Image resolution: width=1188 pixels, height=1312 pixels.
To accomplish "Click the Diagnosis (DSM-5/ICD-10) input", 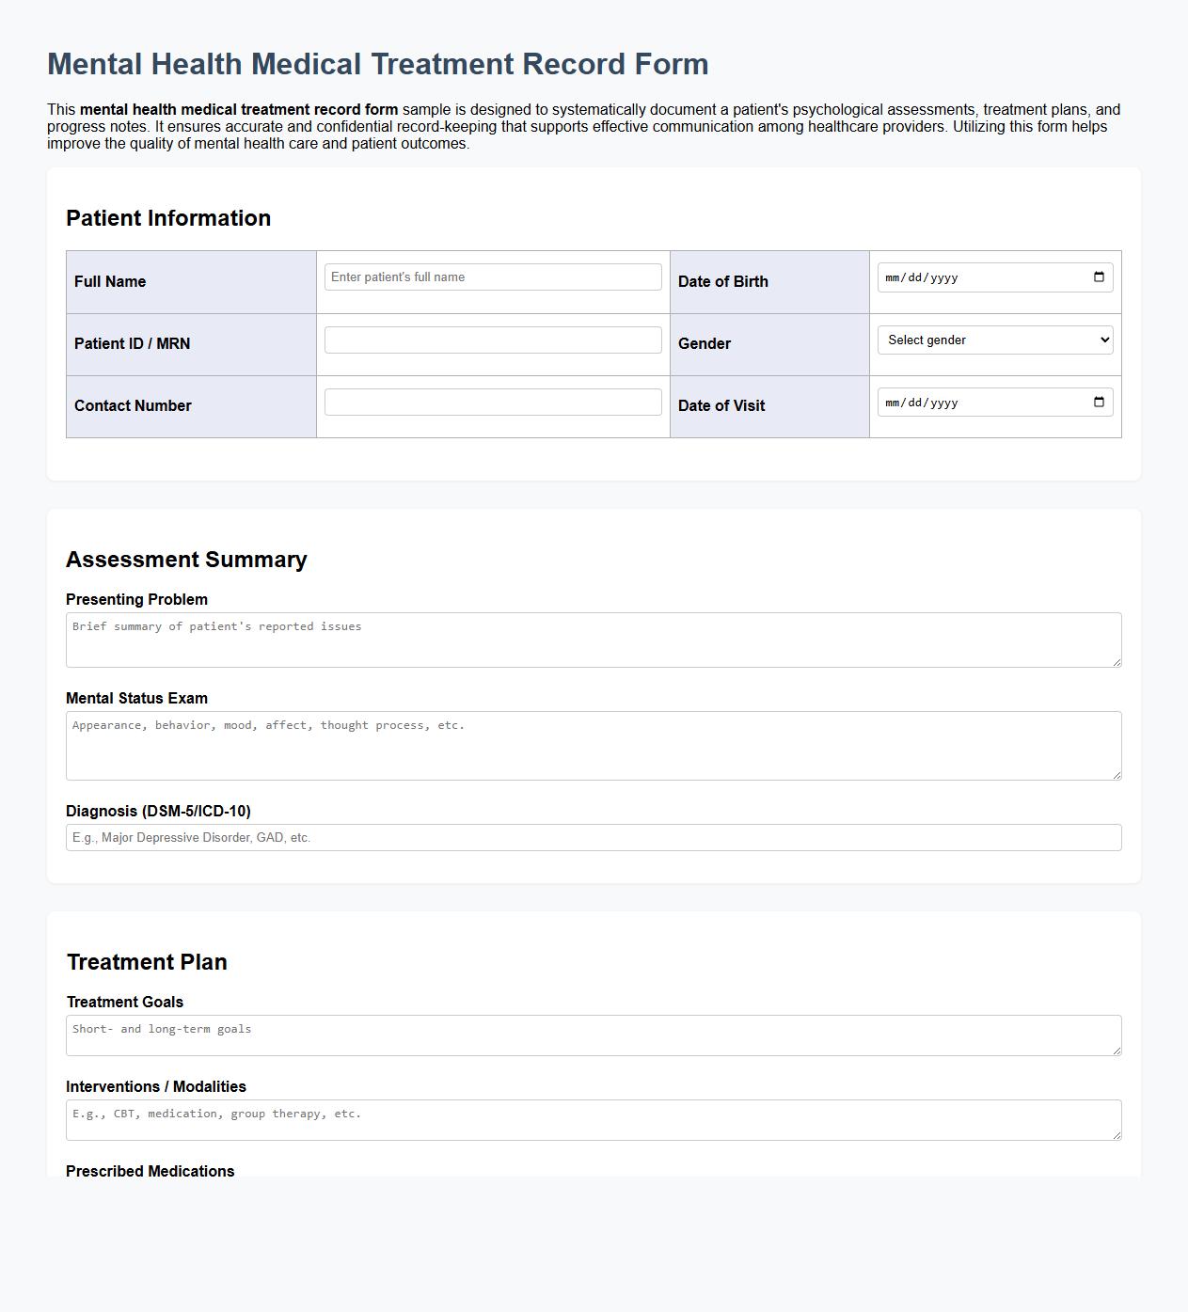I will 594,836.
